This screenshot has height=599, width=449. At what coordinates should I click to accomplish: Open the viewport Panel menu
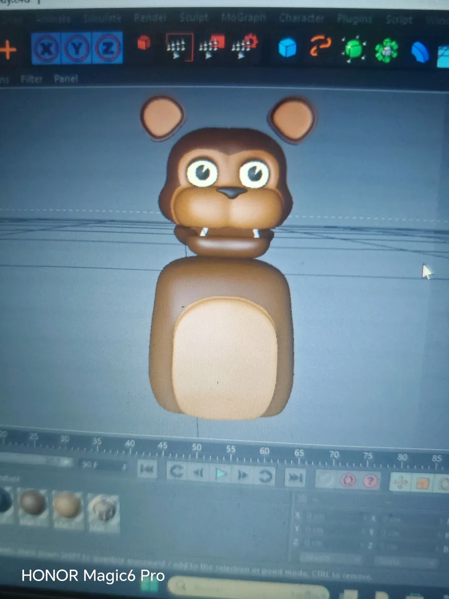(x=66, y=79)
